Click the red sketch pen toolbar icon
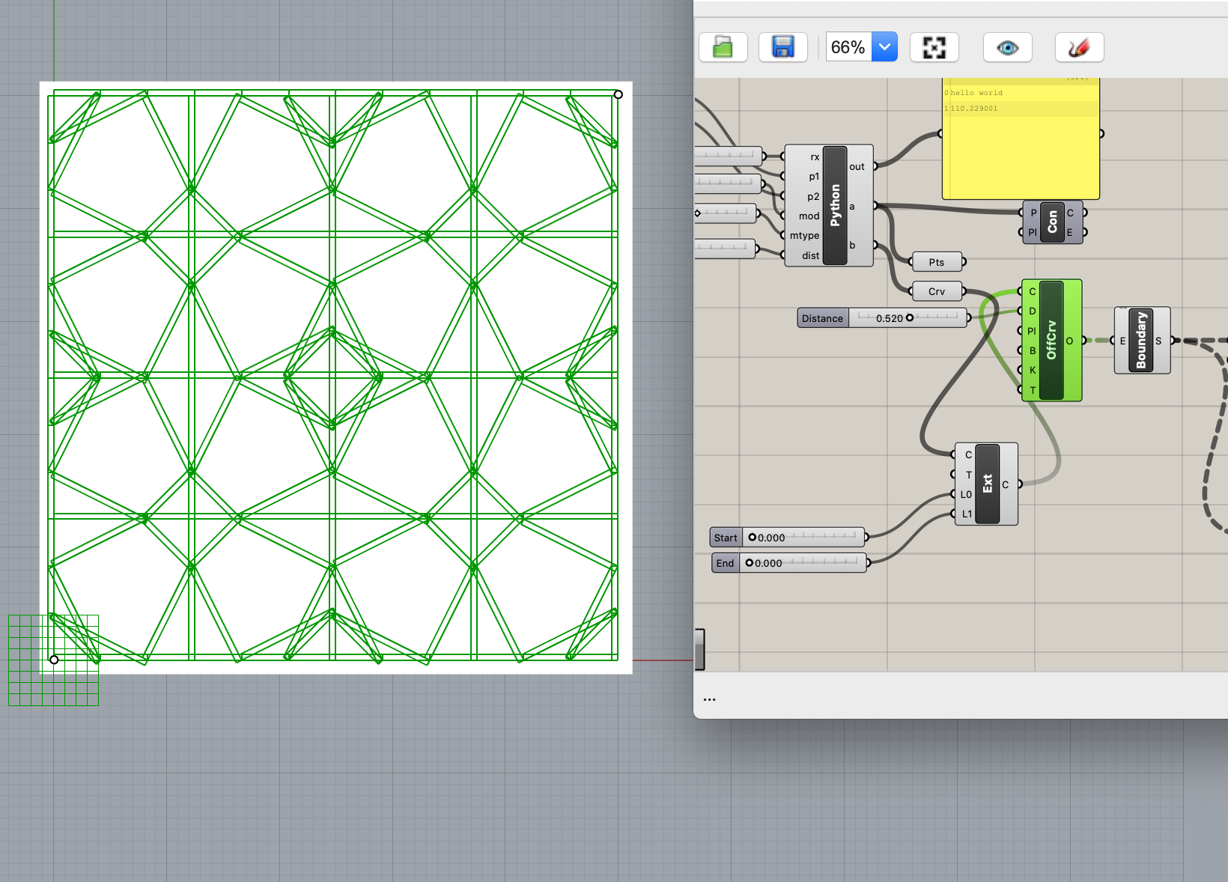 1078,46
